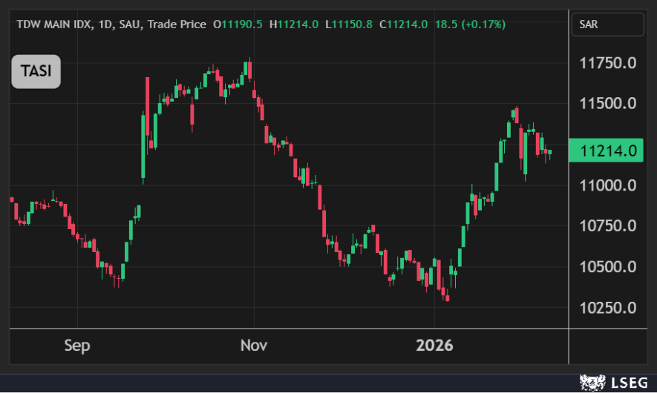Click the 11500.0 price axis label
The image size is (657, 393).
pyautogui.click(x=607, y=104)
